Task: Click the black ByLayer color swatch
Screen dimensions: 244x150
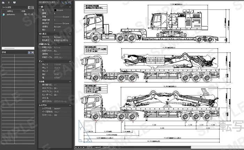Action: 55,10
